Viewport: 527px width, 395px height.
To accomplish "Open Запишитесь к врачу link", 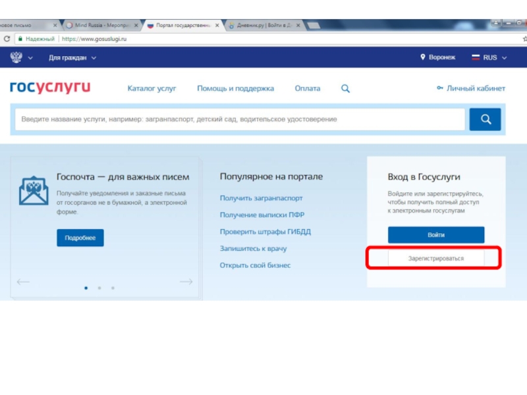I will (x=253, y=249).
